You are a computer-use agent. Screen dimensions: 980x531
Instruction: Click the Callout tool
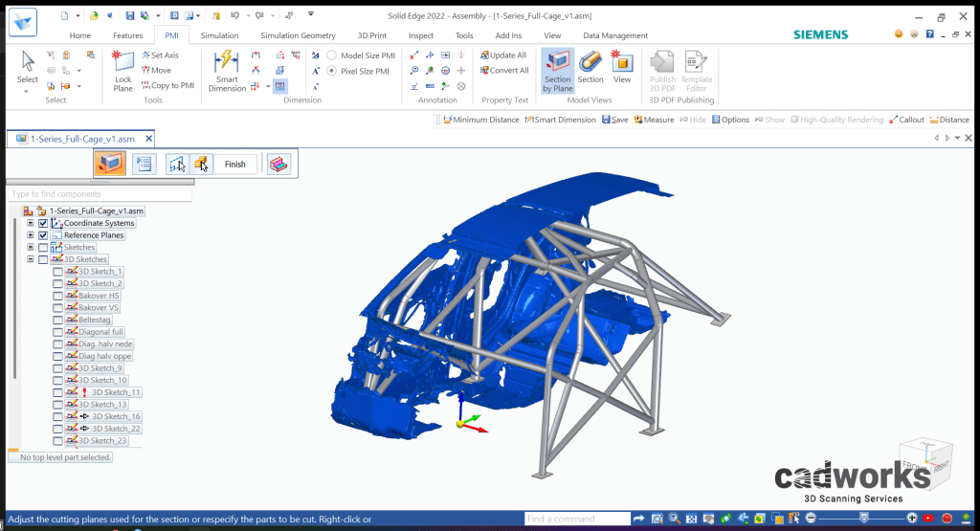coord(906,120)
